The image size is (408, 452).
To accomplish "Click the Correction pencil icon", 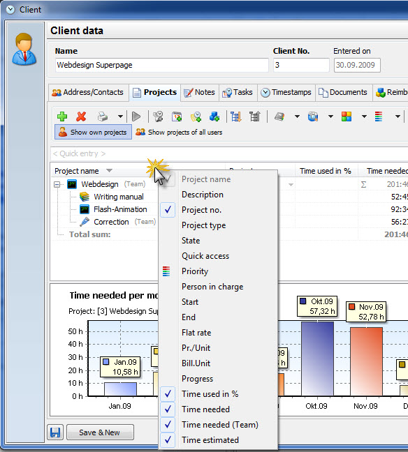I will 85,222.
